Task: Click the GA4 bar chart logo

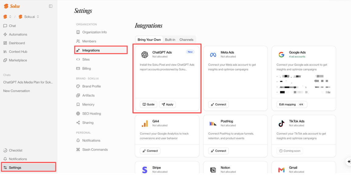Action: point(145,124)
